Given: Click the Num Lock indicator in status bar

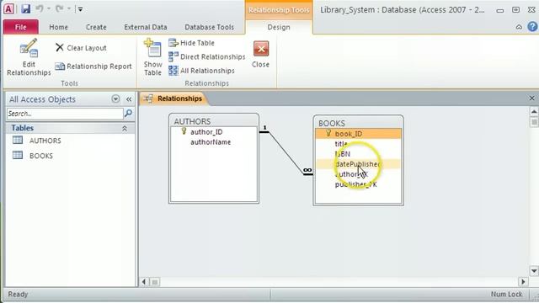Looking at the screenshot, I should (506, 294).
